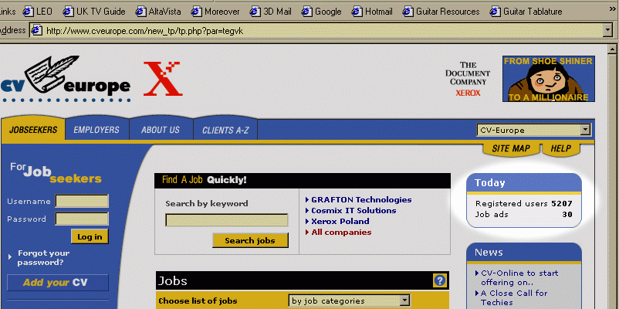Open the Google bookmark
The height and width of the screenshot is (309, 619).
click(322, 12)
